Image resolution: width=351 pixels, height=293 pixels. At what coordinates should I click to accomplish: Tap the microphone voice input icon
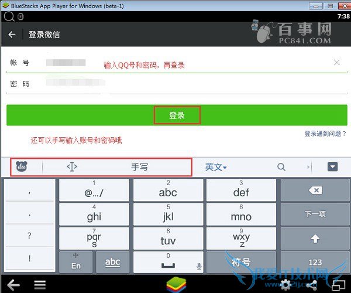click(199, 266)
